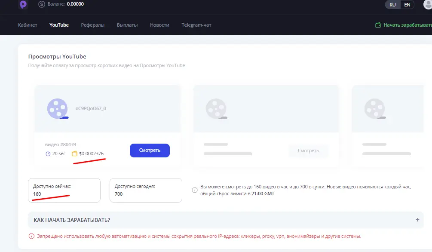432x252 pixels.
Task: Click the film reel icon of video oC9PQoO67_0
Action: (58, 109)
